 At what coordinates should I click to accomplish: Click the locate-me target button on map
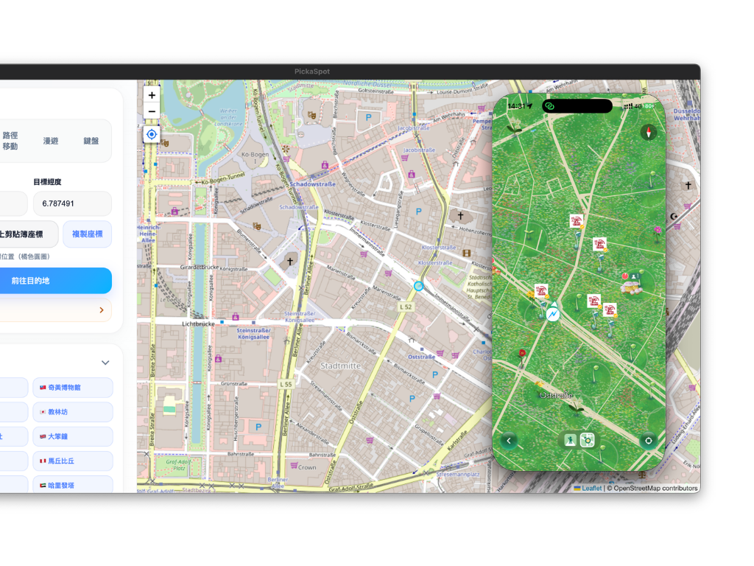[152, 134]
